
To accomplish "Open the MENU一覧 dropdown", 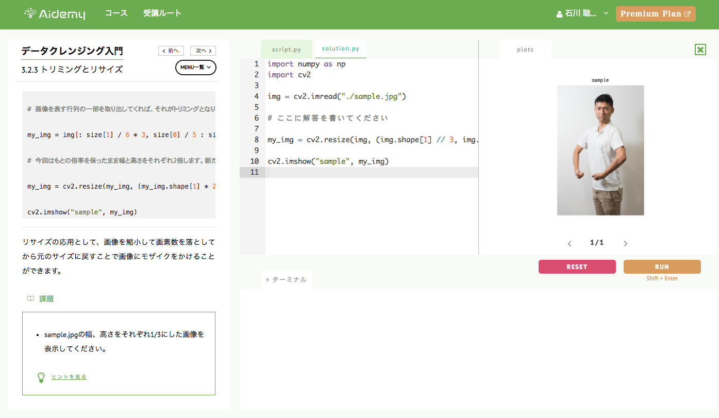I will click(x=196, y=68).
